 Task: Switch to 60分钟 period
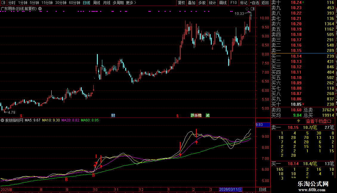74,3
